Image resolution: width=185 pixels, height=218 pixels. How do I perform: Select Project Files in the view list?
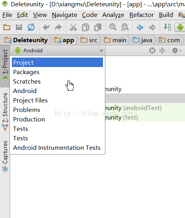[57, 101]
